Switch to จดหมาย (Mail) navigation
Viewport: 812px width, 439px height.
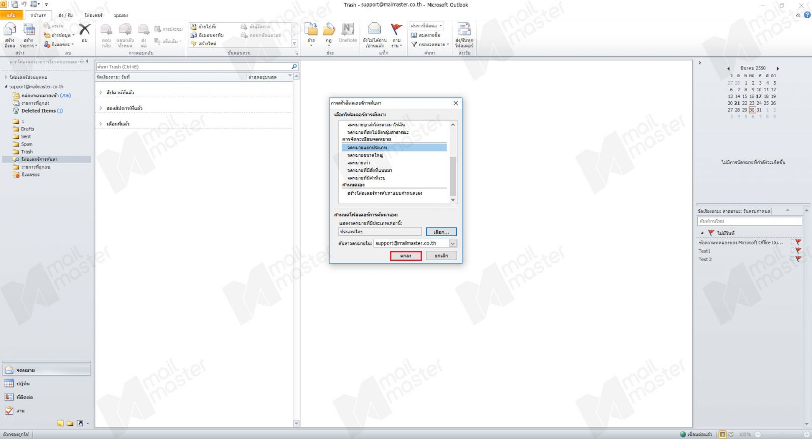pyautogui.click(x=47, y=370)
